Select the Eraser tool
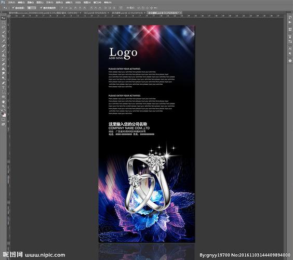 tap(3, 64)
